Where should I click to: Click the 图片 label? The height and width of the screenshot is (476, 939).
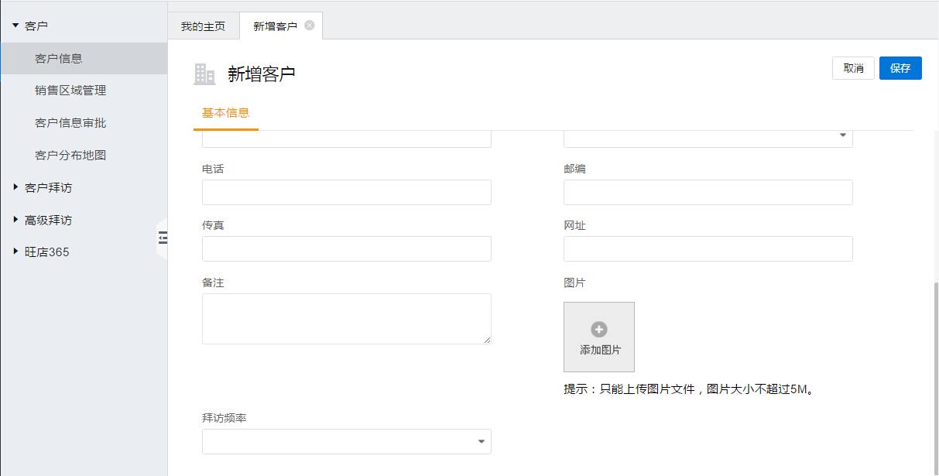pyautogui.click(x=574, y=283)
